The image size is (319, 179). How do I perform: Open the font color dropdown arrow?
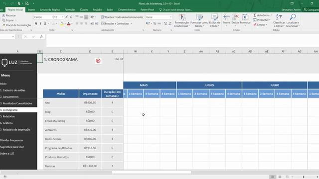point(72,24)
